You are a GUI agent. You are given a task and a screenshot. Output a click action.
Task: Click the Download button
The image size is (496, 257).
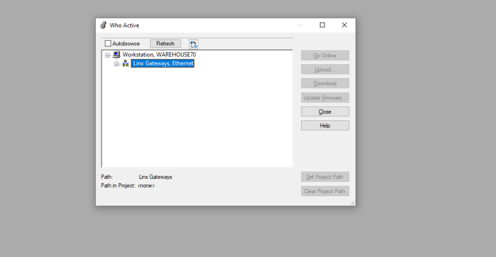(325, 84)
